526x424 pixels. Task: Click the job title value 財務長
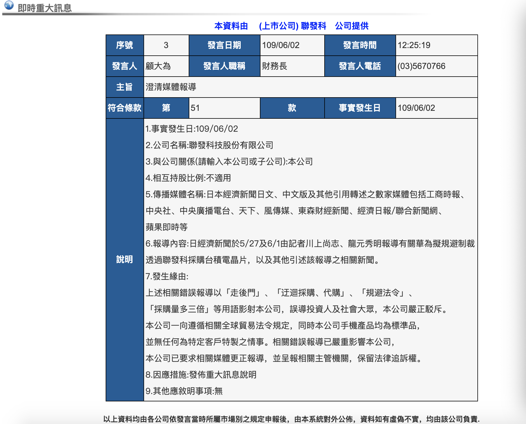pos(275,66)
